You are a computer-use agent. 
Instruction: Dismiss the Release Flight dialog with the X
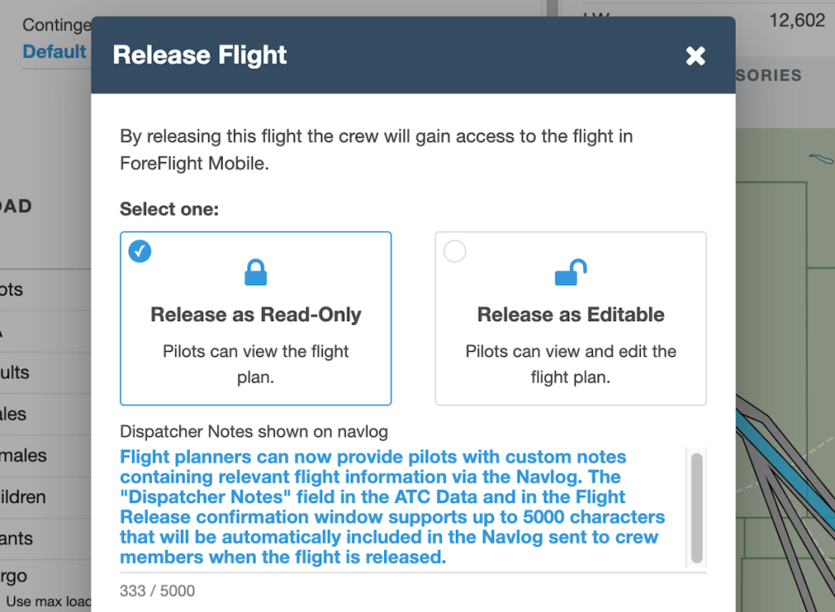[695, 56]
